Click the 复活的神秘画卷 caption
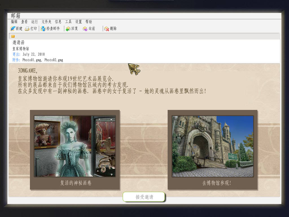The width and height of the screenshot is (289, 217). coord(76,183)
